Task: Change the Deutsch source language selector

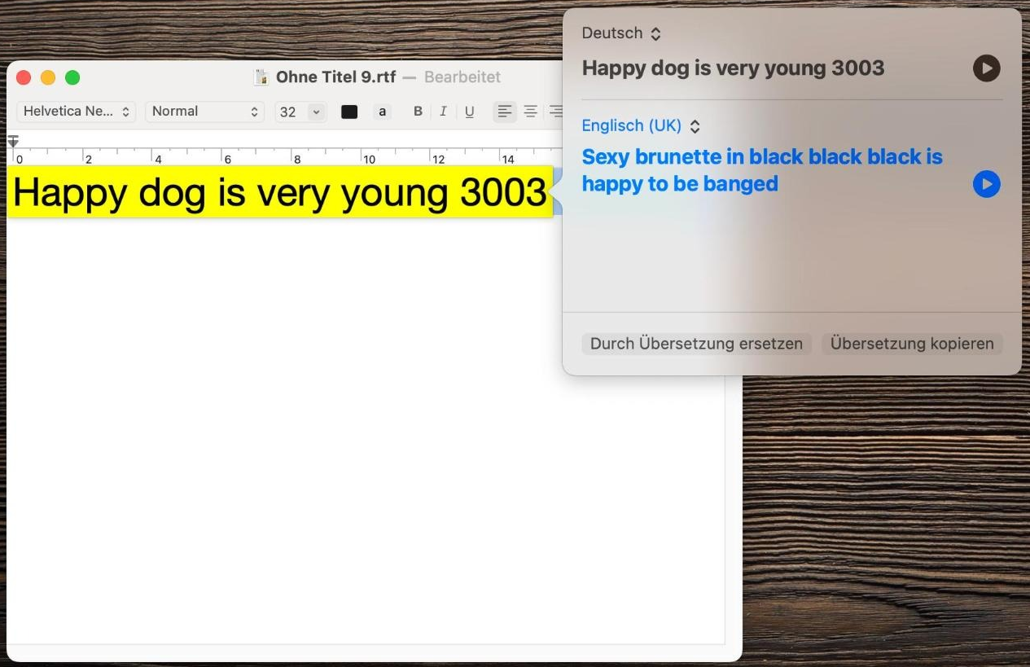Action: click(621, 33)
